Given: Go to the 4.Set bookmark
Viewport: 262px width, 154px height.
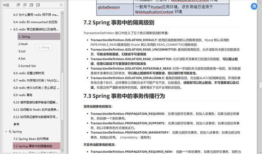Looking at the screenshot, I should [x=22, y=59].
